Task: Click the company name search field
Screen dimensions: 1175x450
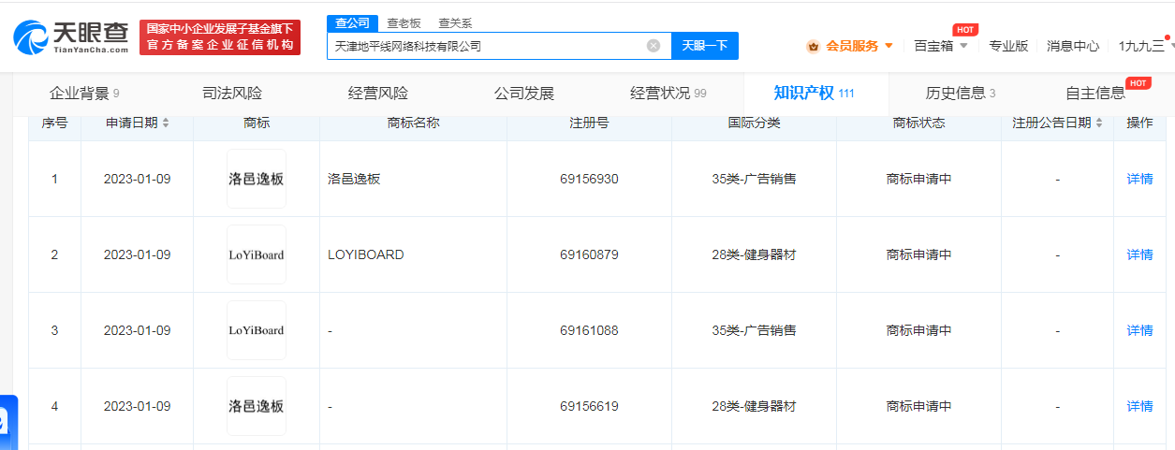Action: coord(487,46)
